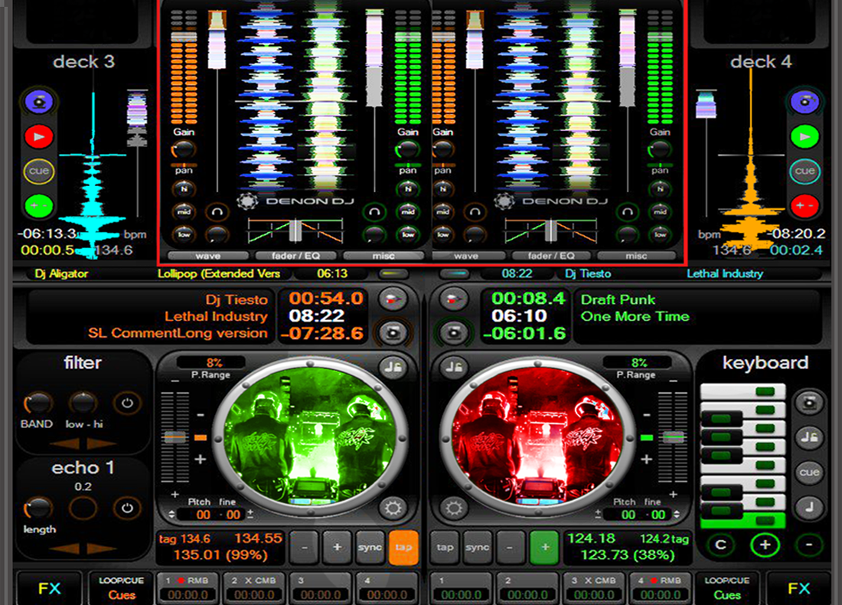
Task: Toggle green headphone cue in right mixer panel
Action: click(627, 211)
